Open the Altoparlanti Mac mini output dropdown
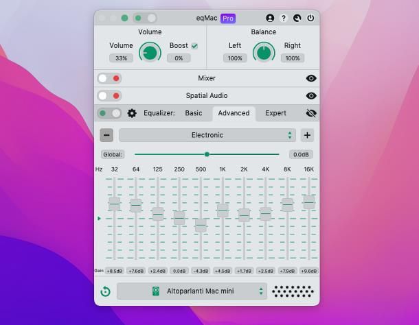The width and height of the screenshot is (419, 325). 192,291
